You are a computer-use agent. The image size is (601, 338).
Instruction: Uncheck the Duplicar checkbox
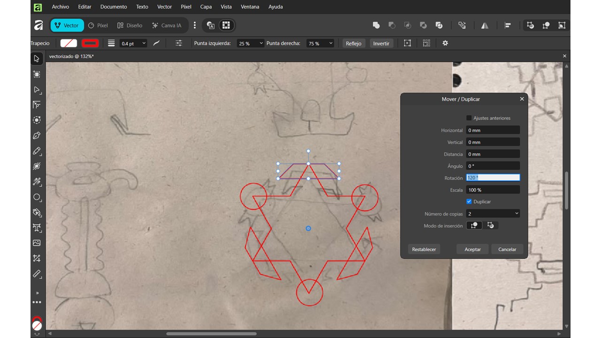point(469,201)
